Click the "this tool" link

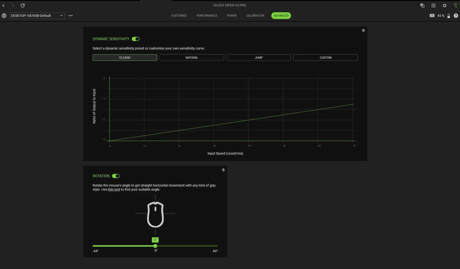(114, 189)
